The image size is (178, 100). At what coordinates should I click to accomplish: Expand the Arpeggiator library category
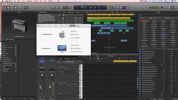(10, 69)
